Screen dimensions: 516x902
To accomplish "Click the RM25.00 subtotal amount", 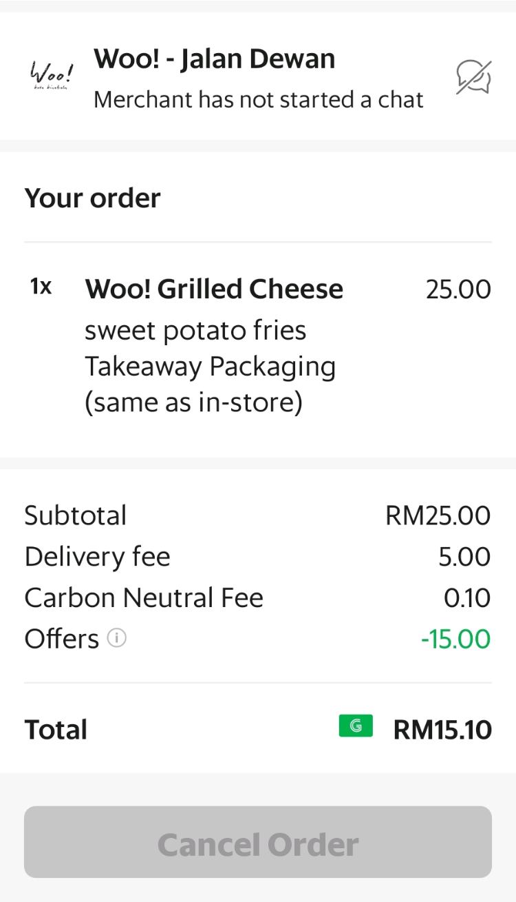I will [x=438, y=515].
